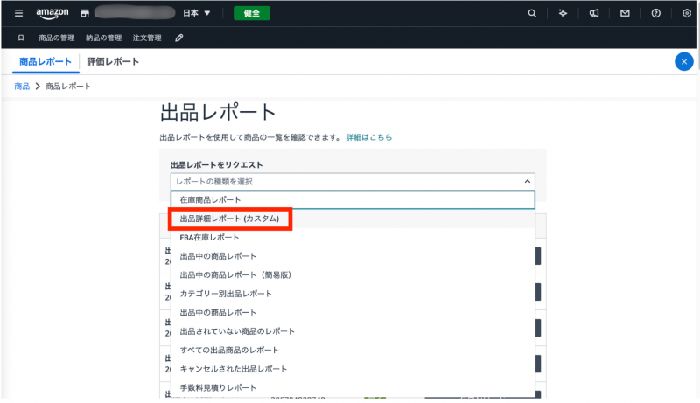Switch to the 評価レポート tab
The height and width of the screenshot is (403, 700).
pos(113,61)
